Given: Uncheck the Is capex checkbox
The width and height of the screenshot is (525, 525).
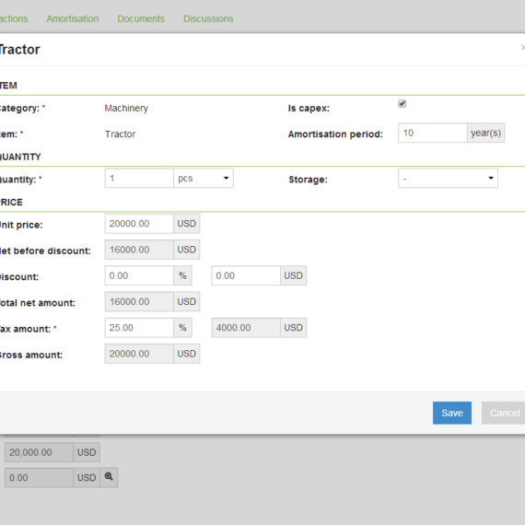Looking at the screenshot, I should [x=402, y=103].
